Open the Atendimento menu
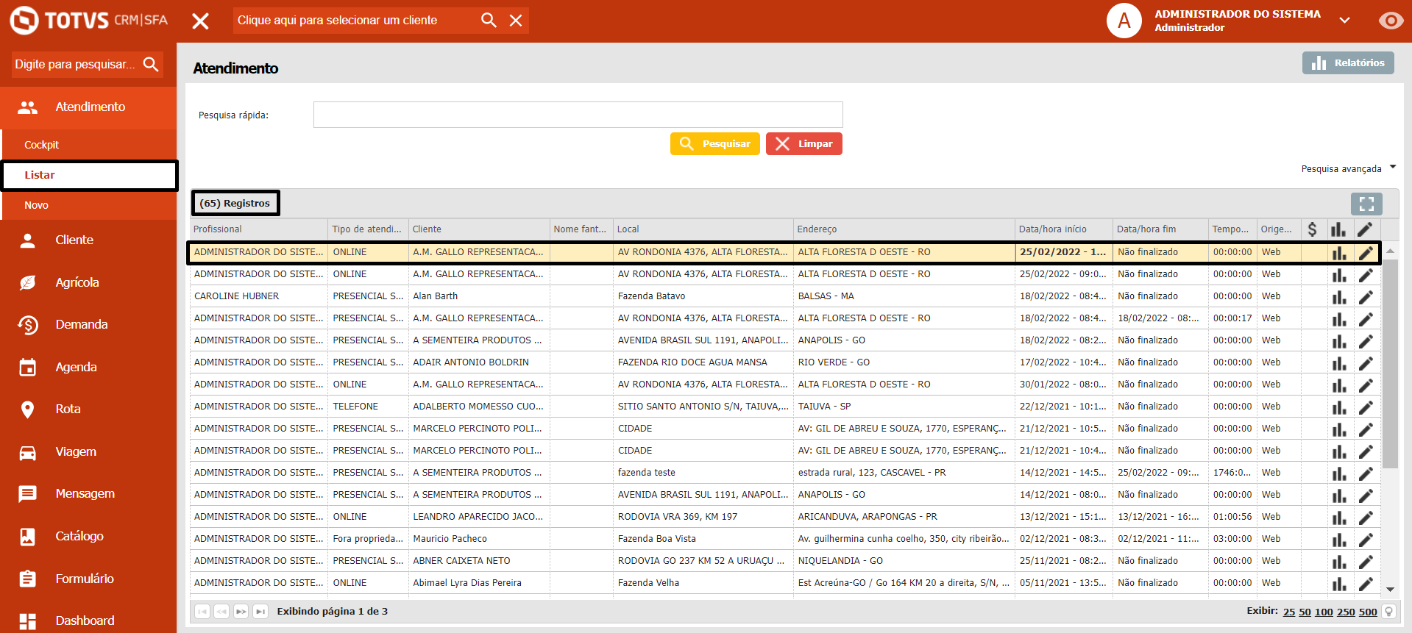1412x633 pixels. [x=88, y=107]
